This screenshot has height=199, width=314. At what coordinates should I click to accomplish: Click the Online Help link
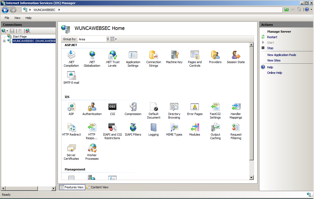275,73
